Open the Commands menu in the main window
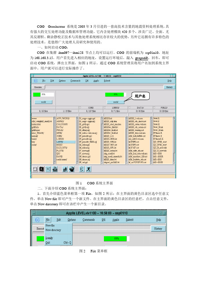 click(x=75, y=81)
